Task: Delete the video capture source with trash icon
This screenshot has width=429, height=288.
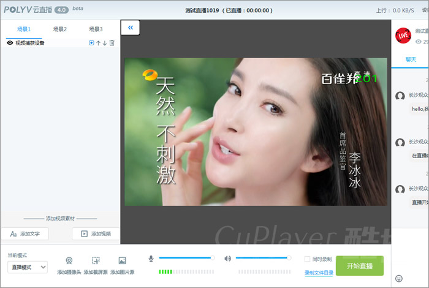Action: coord(112,43)
